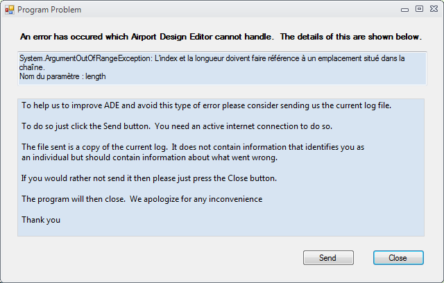The image size is (444, 283).
Task: Click the "Program Problem" title bar text
Action: (x=49, y=10)
